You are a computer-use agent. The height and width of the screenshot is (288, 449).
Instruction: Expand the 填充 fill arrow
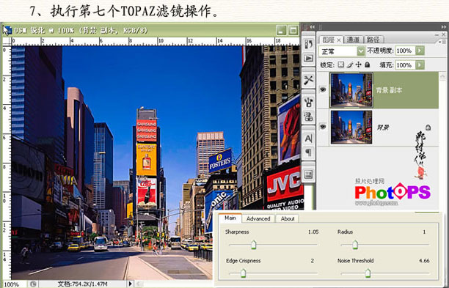420,65
